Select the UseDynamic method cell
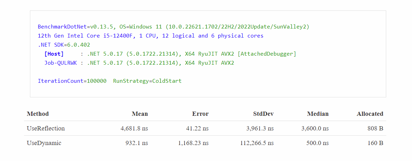 (44, 143)
